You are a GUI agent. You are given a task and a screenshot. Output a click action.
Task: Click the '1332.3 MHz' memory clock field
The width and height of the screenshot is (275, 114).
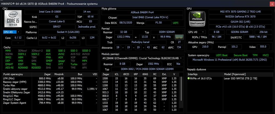pyautogui.click(x=123, y=37)
